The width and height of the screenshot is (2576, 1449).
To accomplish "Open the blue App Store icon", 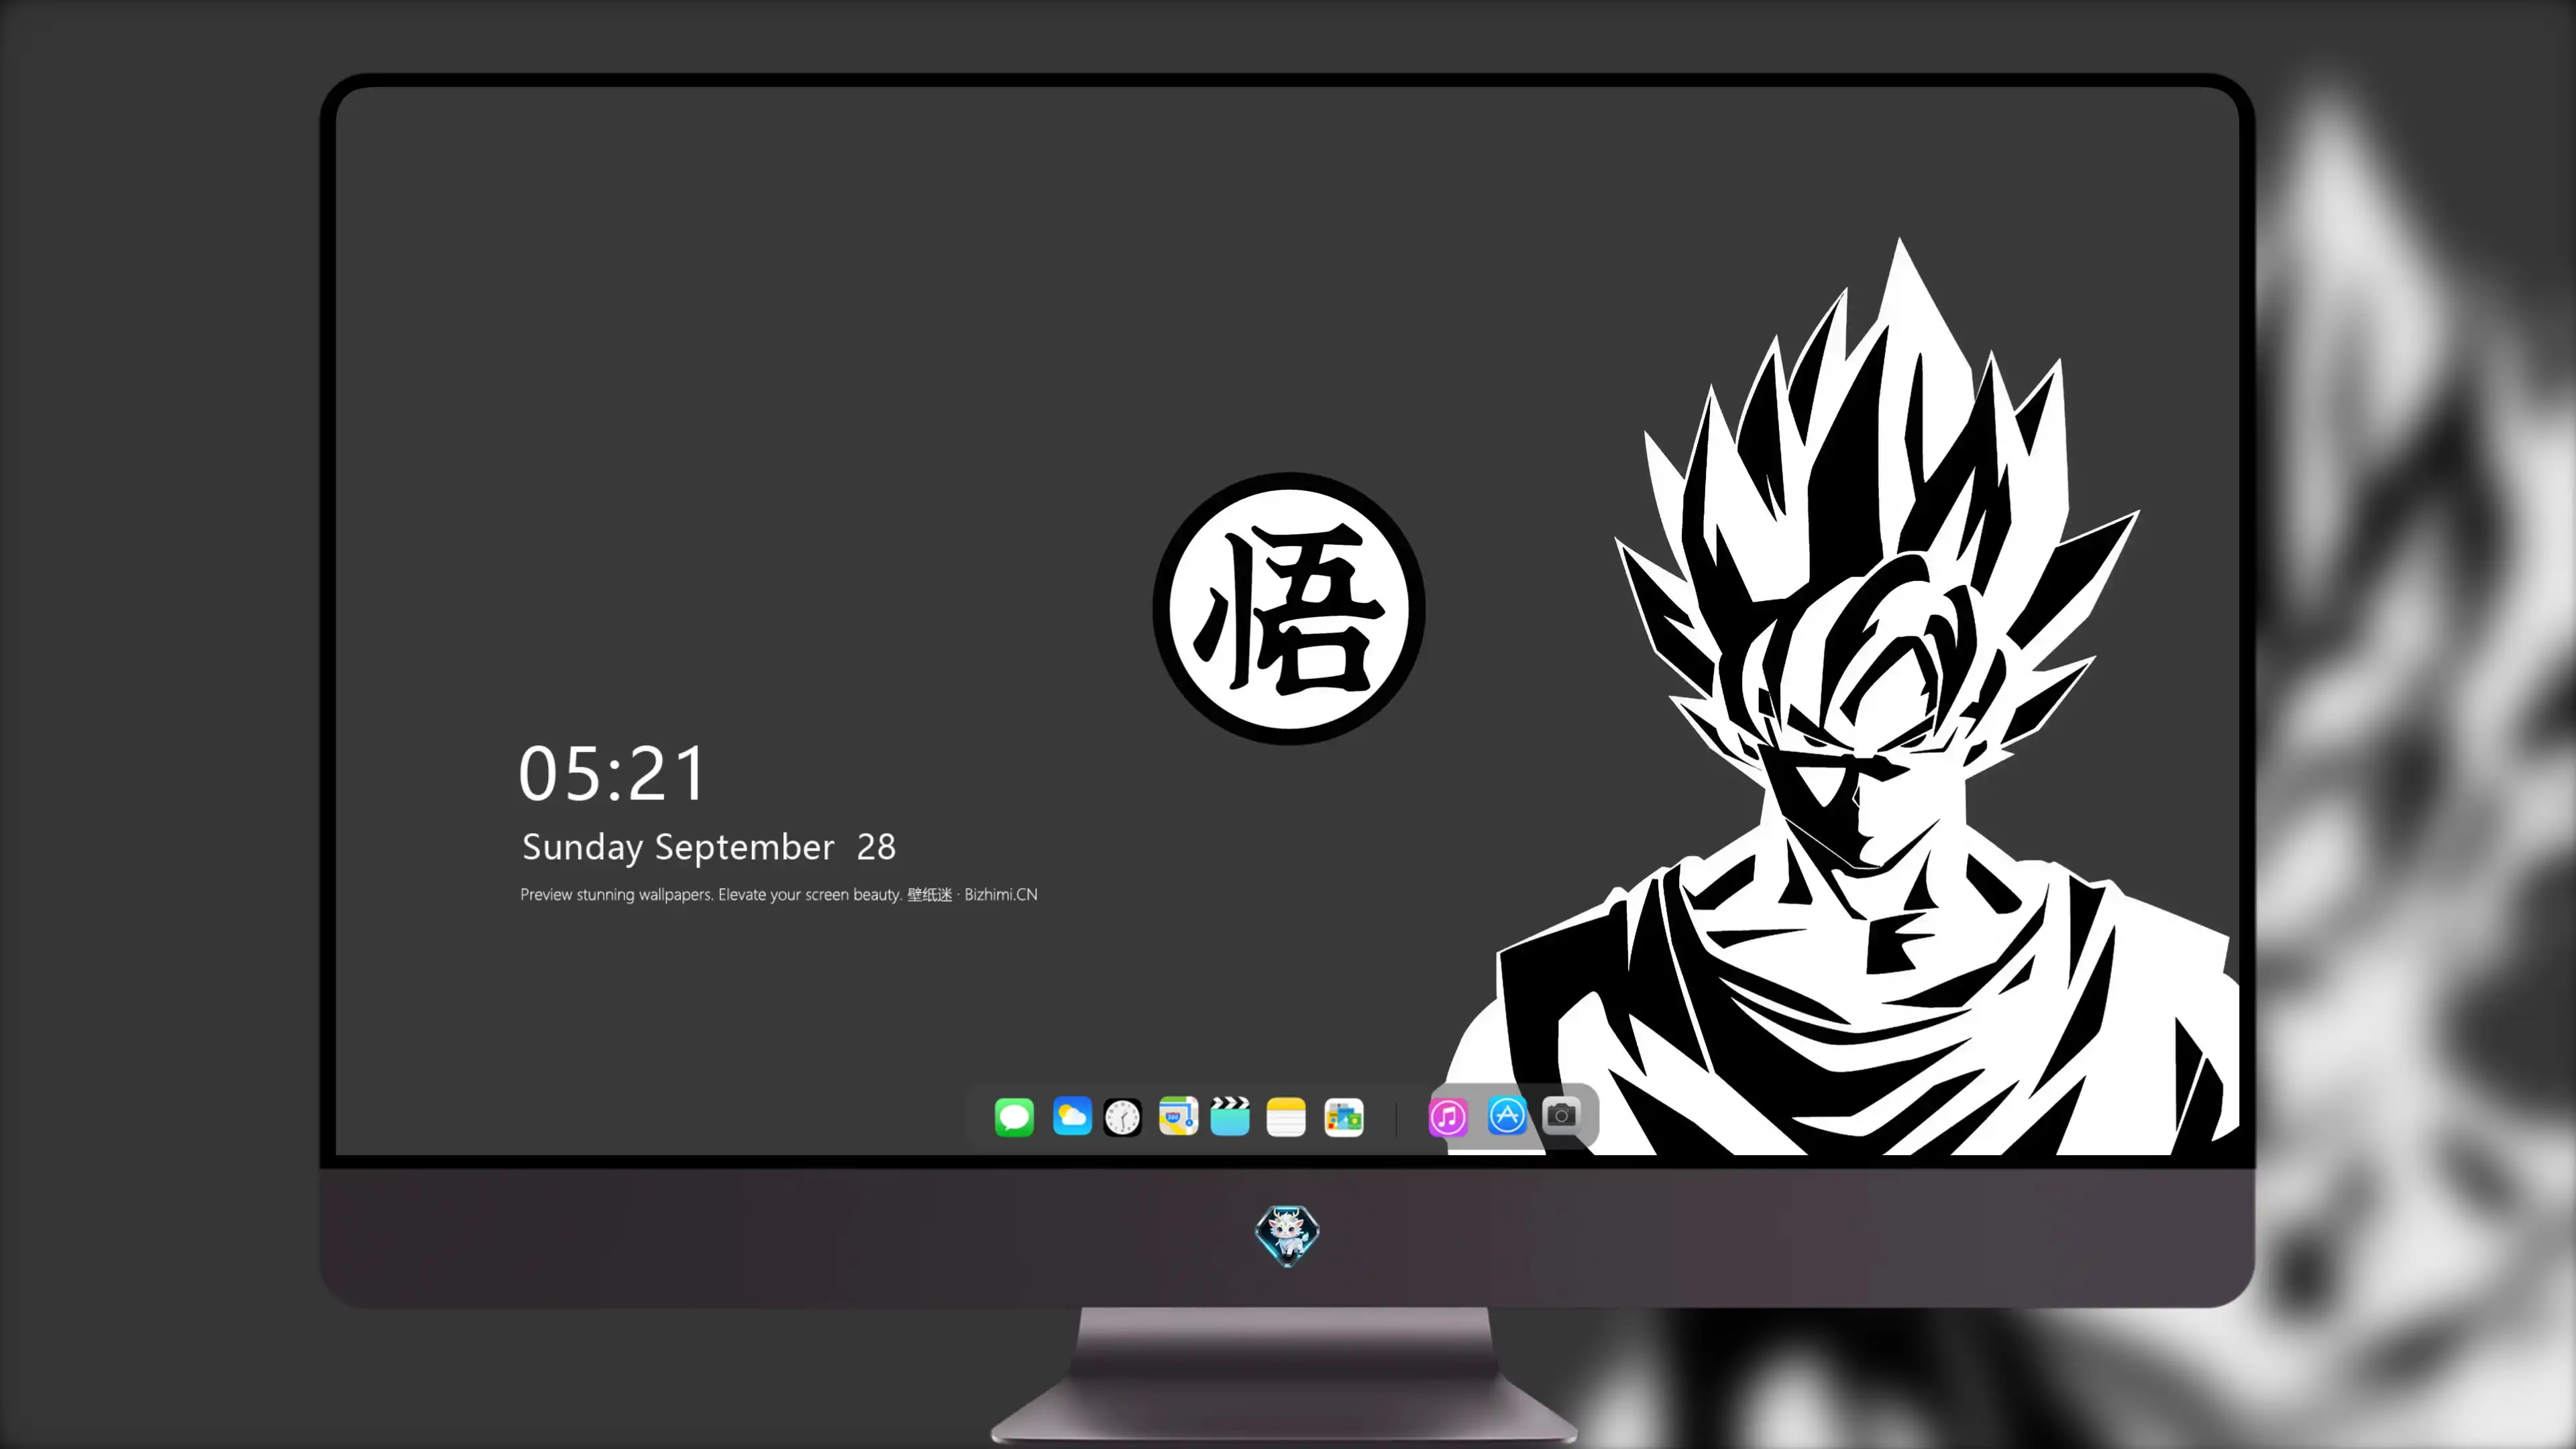I will pyautogui.click(x=1507, y=1115).
